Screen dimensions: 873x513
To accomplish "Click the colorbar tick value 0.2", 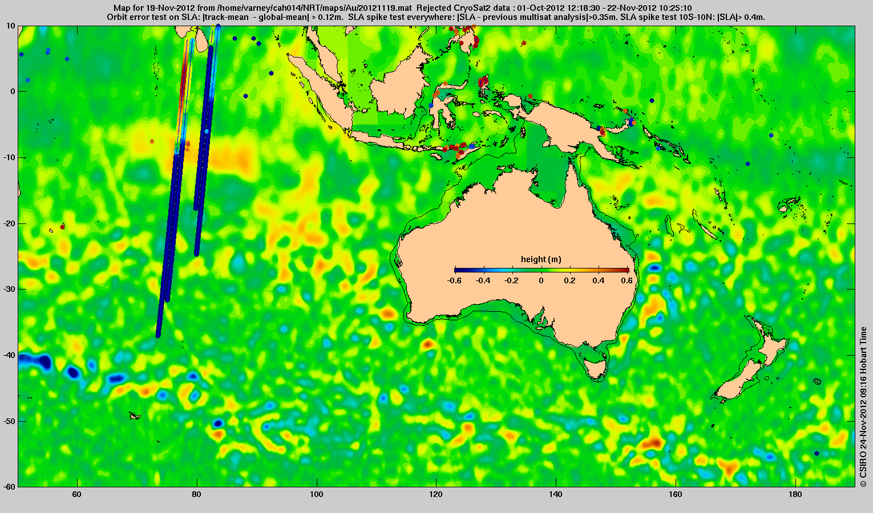I will click(571, 280).
